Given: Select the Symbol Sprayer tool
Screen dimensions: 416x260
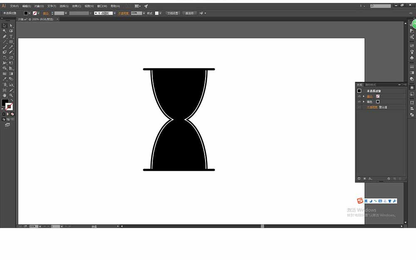Looking at the screenshot, I should coord(5,85).
